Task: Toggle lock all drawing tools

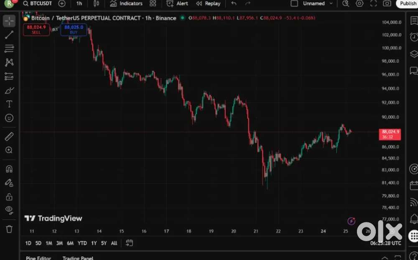Action: tap(9, 196)
